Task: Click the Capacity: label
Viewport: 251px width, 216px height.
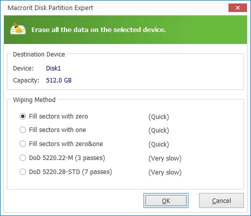Action: pyautogui.click(x=26, y=80)
